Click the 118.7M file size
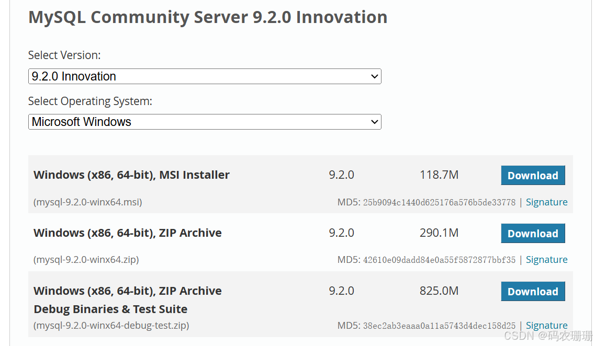The height and width of the screenshot is (346, 595). coord(439,175)
